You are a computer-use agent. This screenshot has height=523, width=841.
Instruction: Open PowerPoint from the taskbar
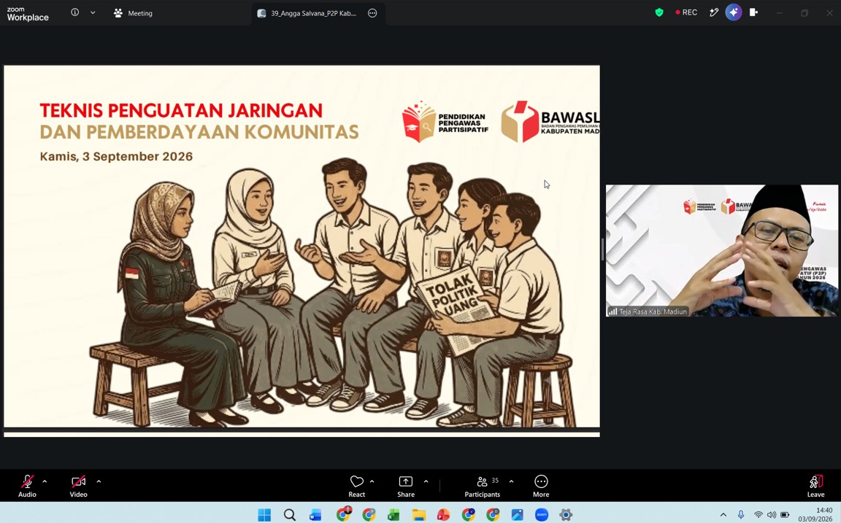(443, 515)
